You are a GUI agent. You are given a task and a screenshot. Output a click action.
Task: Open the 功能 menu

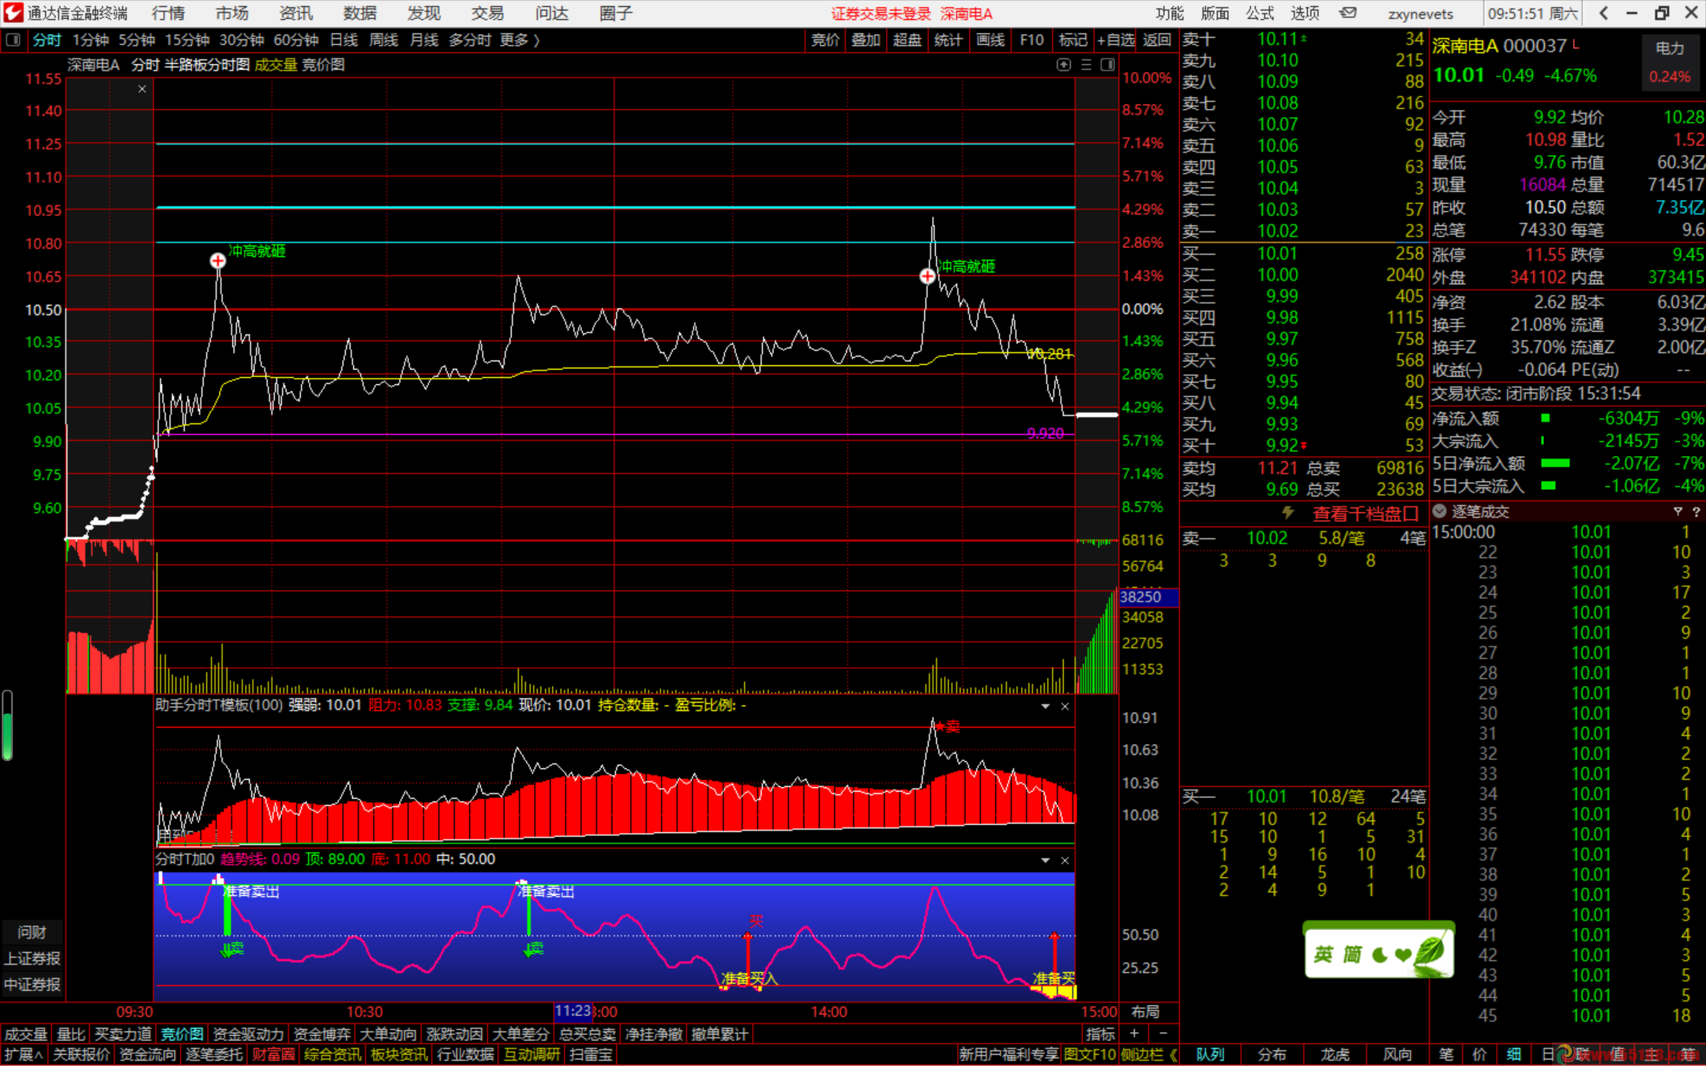point(1170,13)
